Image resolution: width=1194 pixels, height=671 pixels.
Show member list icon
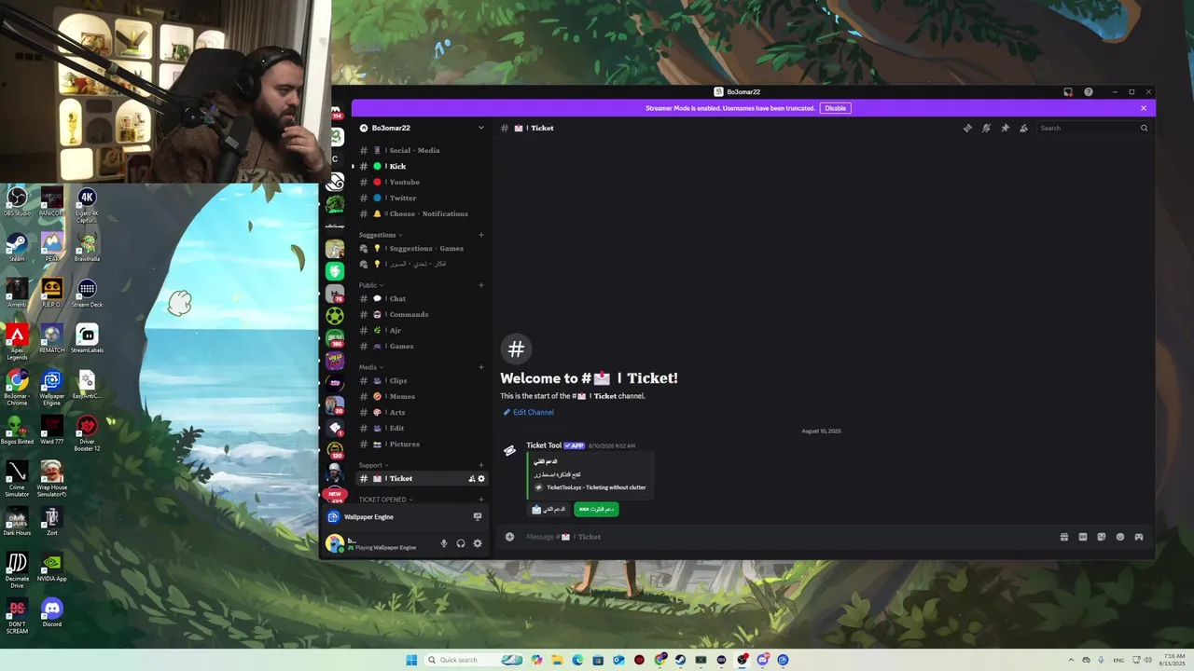(1023, 128)
